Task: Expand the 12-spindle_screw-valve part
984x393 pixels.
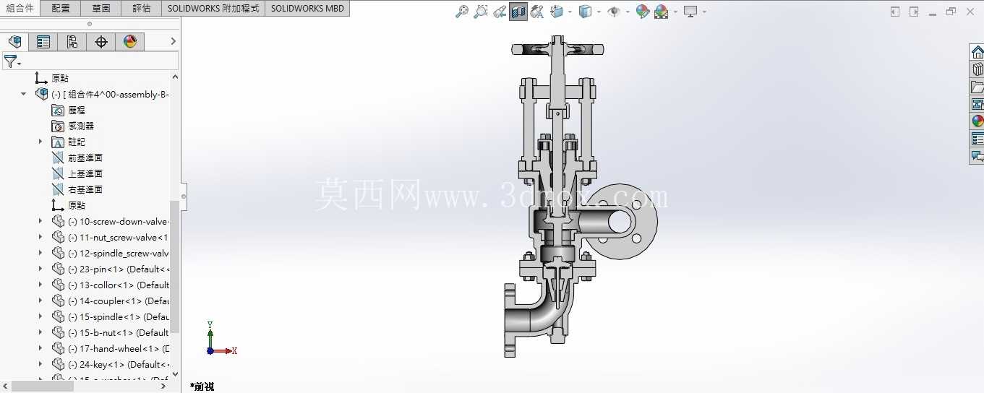Action: [40, 253]
